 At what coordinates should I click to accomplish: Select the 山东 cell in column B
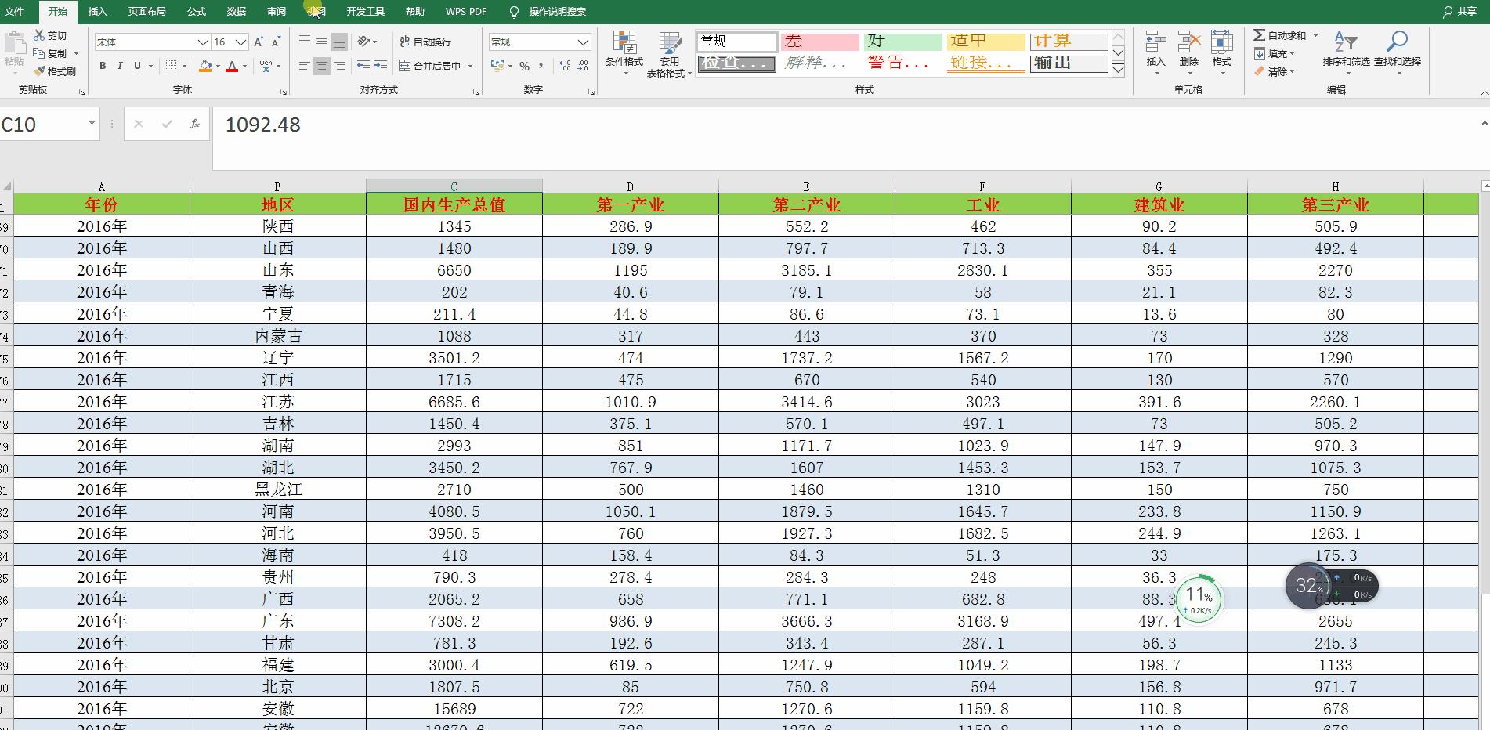(x=277, y=270)
